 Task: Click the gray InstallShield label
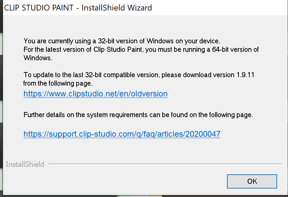click(25, 165)
